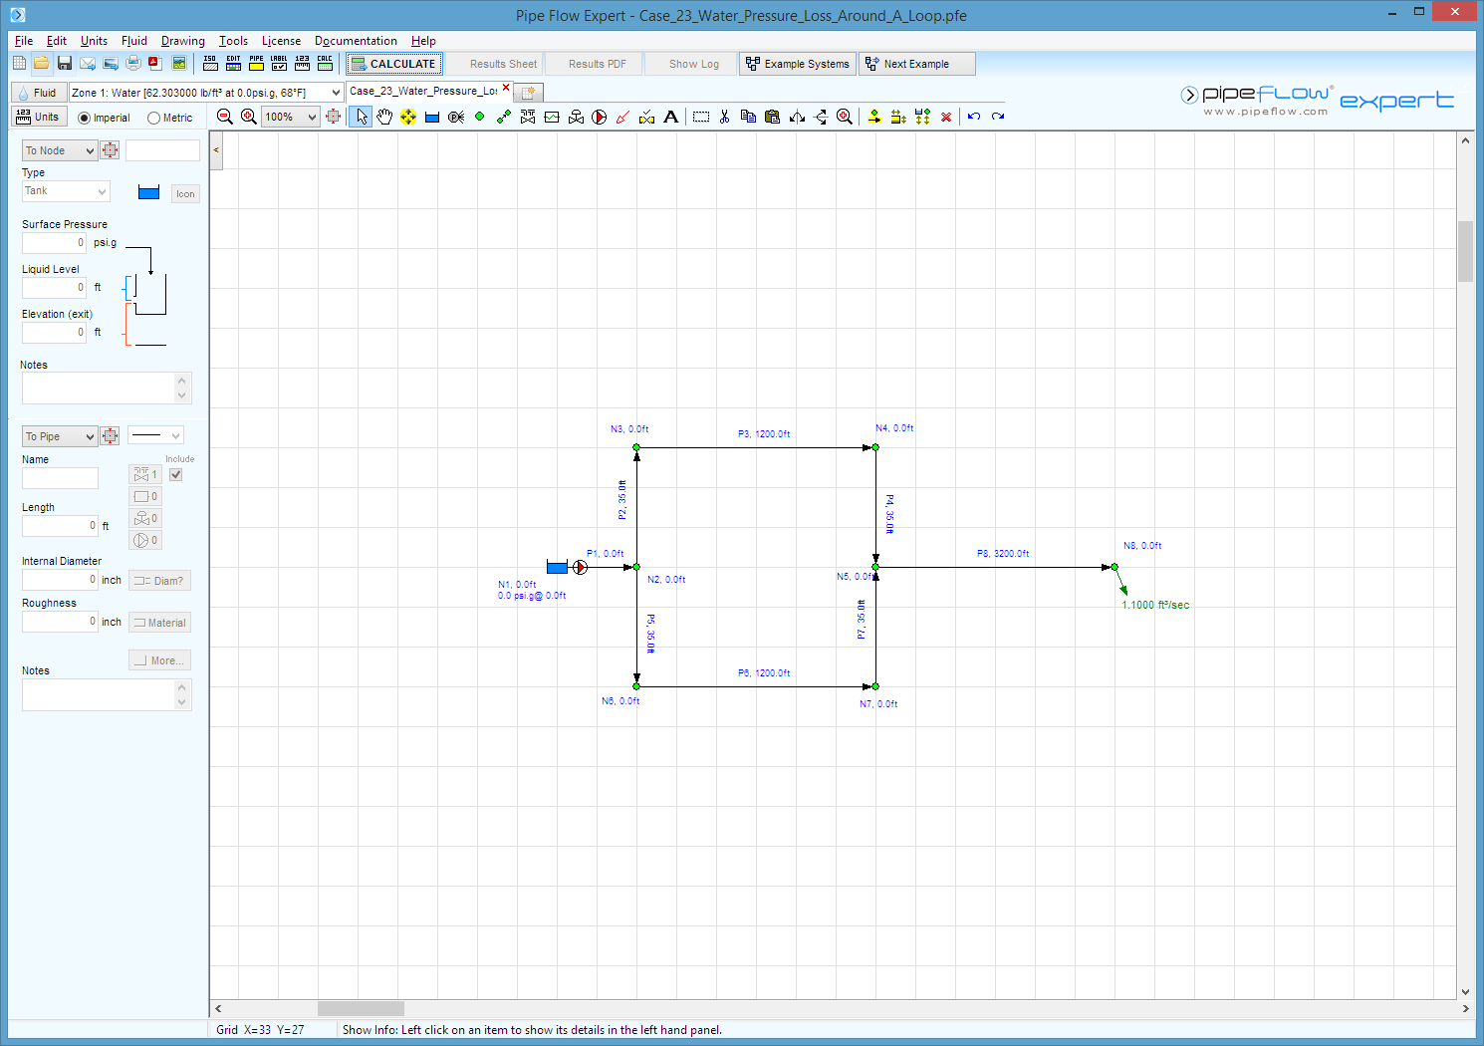Collapse the left panel with arrow
This screenshot has height=1046, width=1484.
tap(216, 150)
